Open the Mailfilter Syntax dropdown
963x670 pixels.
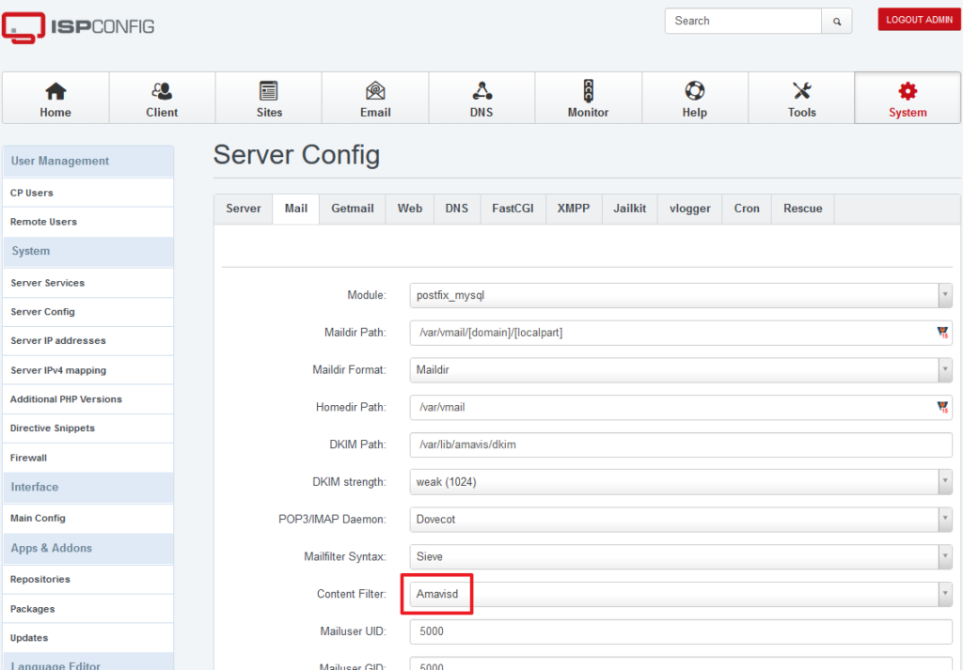coord(681,556)
